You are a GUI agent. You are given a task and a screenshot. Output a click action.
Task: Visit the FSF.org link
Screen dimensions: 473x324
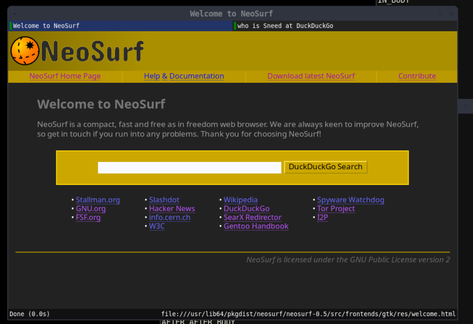click(x=88, y=217)
